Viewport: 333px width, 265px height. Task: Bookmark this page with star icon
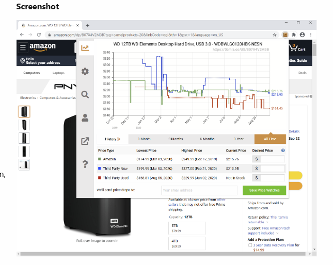275,35
